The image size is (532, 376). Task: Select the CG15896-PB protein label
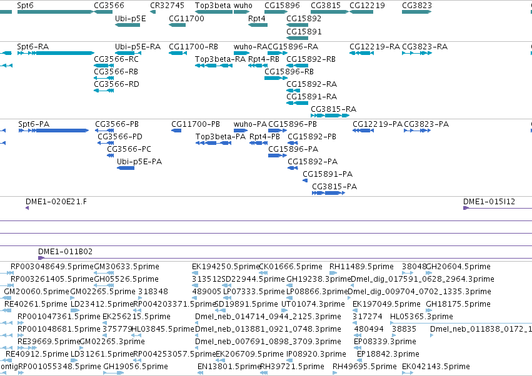pos(293,124)
